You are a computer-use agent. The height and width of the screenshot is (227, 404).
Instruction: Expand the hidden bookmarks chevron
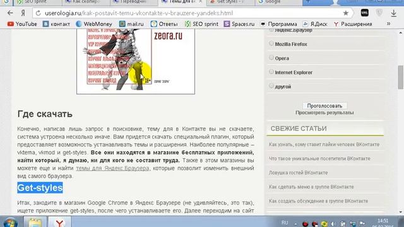pyautogui.click(x=389, y=24)
